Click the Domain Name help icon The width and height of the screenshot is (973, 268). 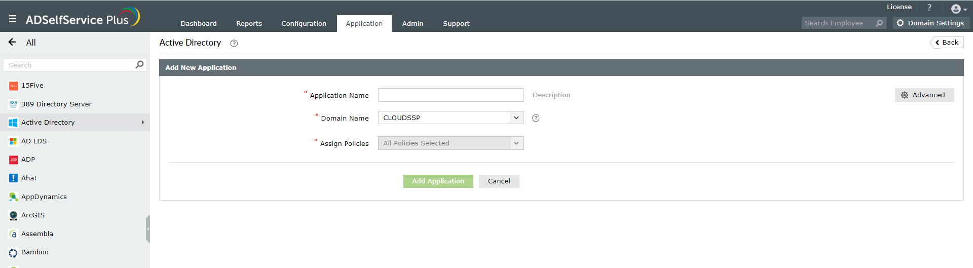(536, 118)
